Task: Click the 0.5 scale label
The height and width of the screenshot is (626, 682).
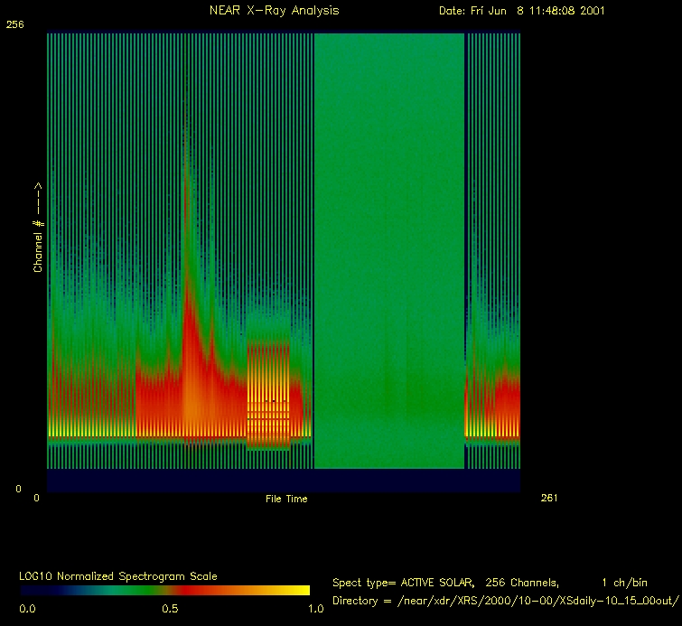Action: [x=170, y=609]
